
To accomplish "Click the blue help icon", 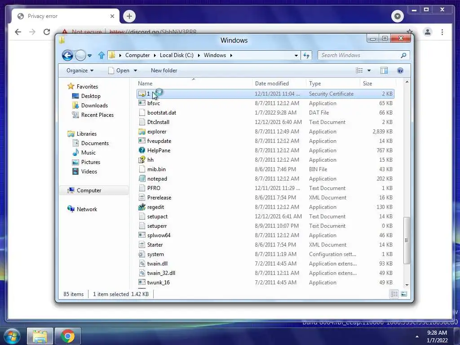I will [400, 71].
